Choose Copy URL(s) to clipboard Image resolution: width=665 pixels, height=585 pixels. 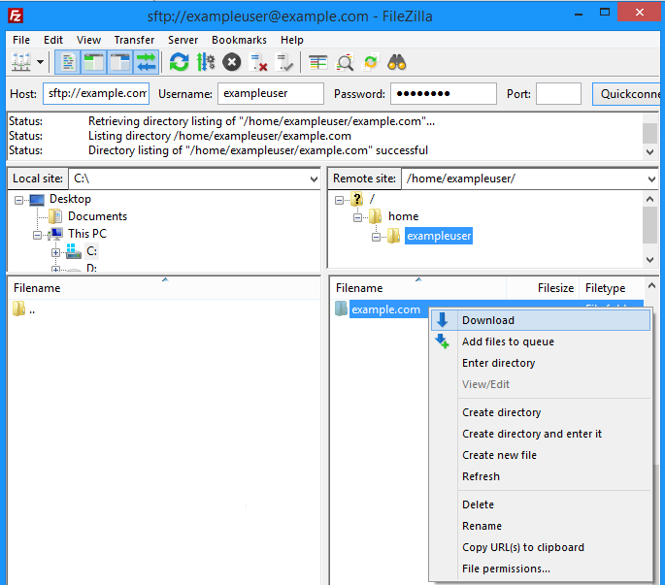click(x=541, y=547)
